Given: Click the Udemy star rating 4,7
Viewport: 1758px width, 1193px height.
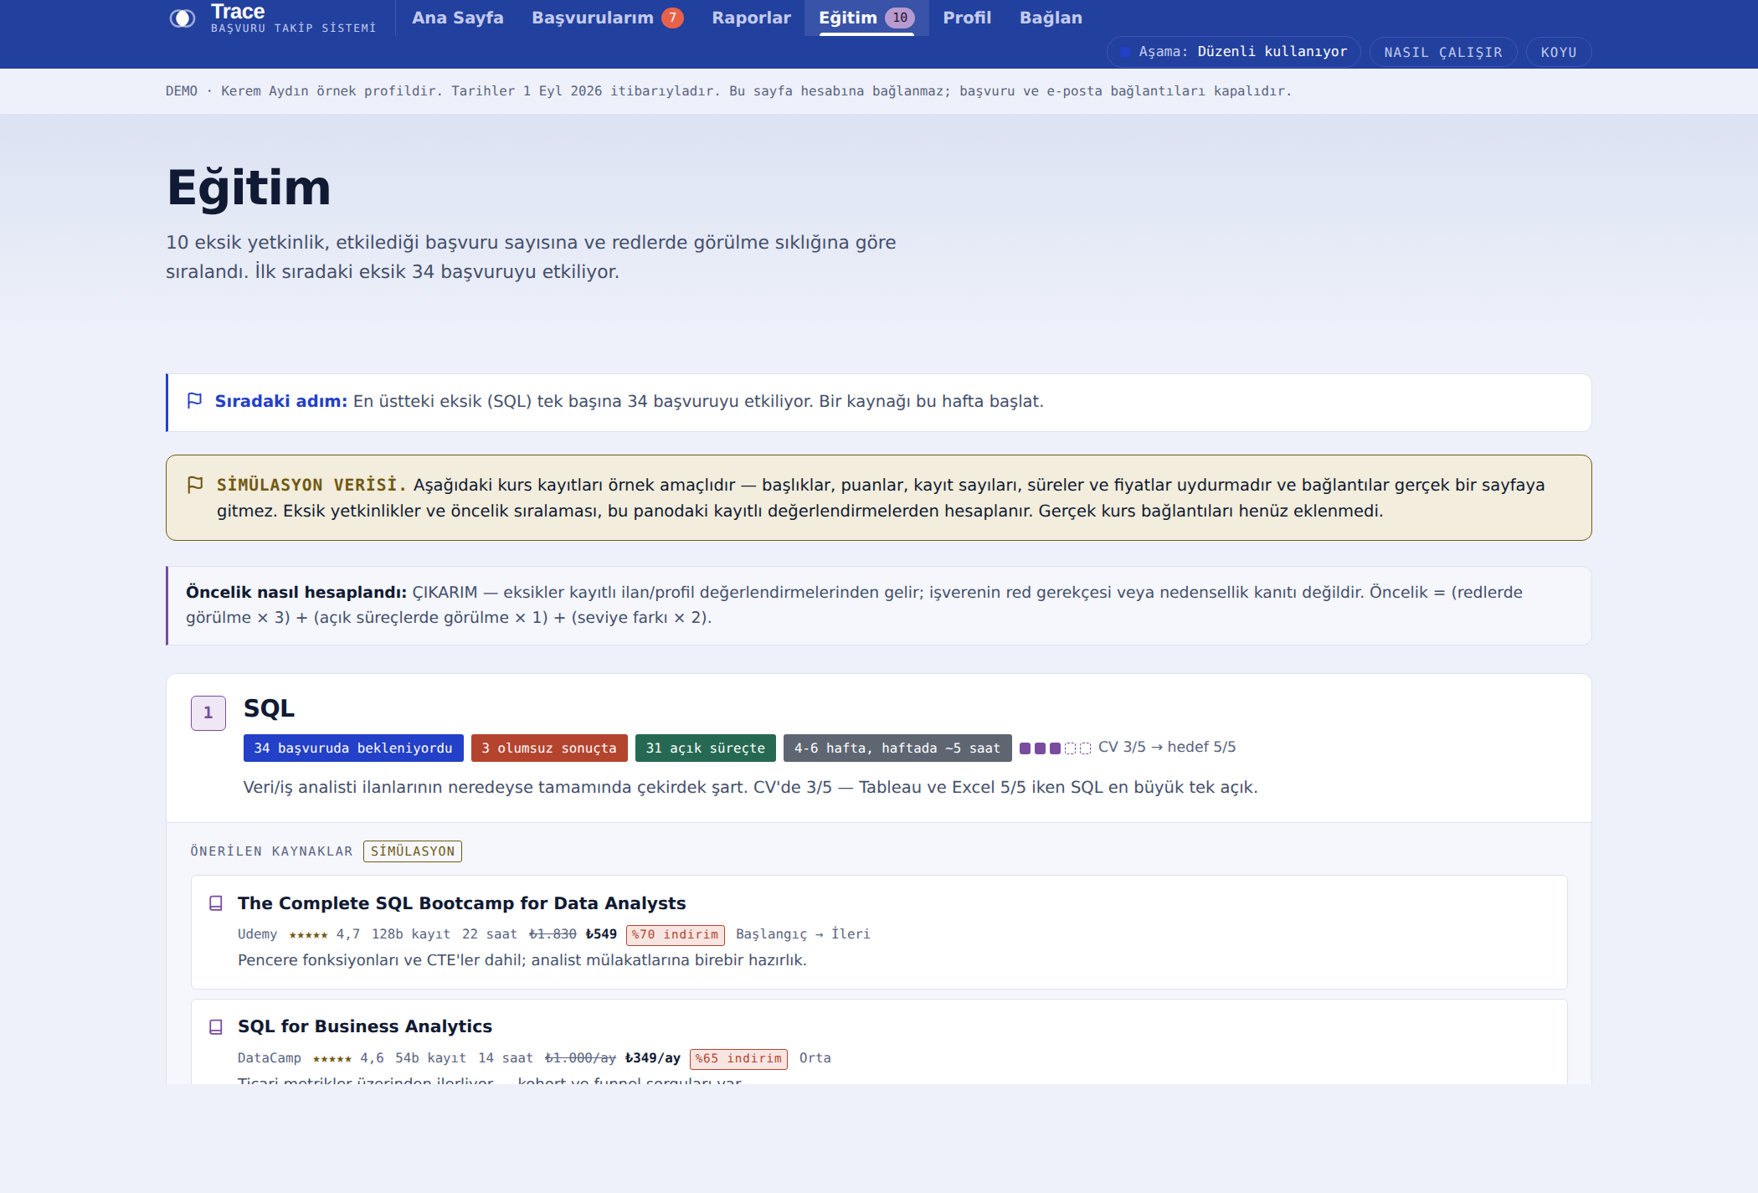Looking at the screenshot, I should 325,934.
